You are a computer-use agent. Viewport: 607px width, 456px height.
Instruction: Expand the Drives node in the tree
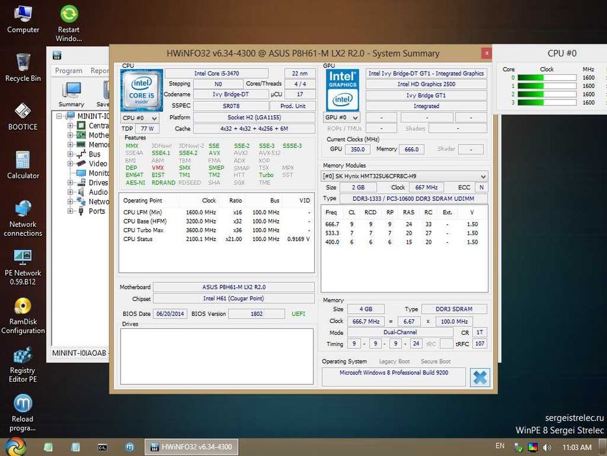[70, 183]
